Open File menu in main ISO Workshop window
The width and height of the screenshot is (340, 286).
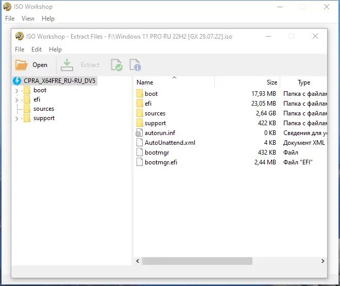[10, 19]
